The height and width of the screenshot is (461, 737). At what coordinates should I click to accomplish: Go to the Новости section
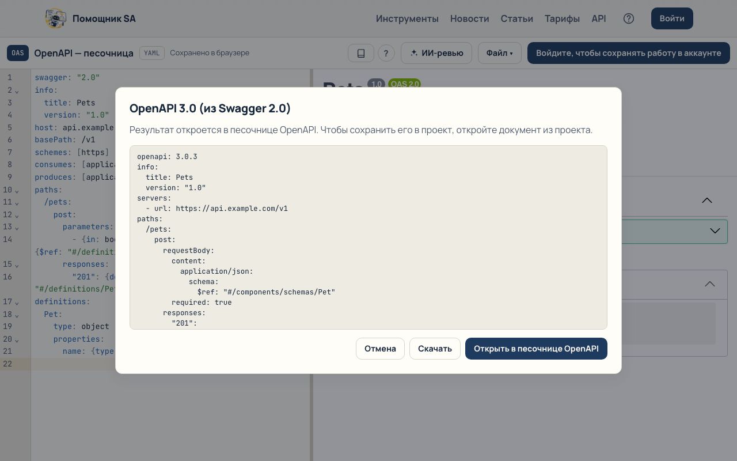pos(470,18)
